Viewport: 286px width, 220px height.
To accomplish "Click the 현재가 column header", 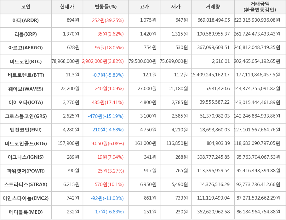I will click(x=67, y=7).
